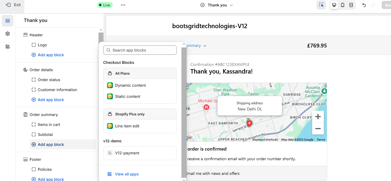Click the Exit button in the top bar

[x=13, y=5]
